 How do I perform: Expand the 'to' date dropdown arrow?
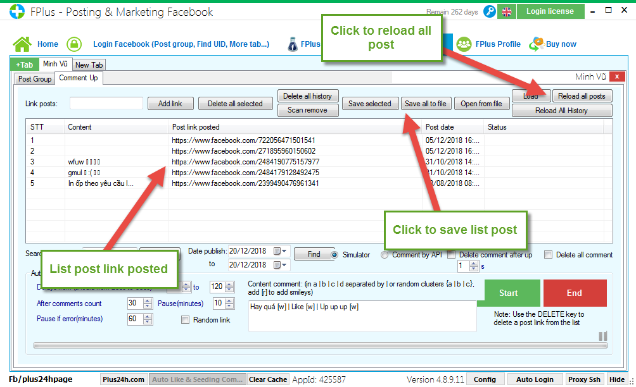(x=284, y=265)
